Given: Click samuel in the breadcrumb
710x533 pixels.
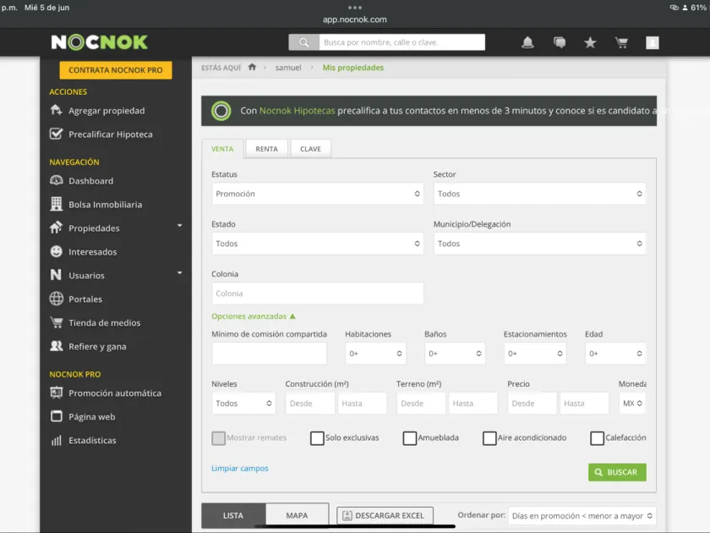Looking at the screenshot, I should [288, 68].
